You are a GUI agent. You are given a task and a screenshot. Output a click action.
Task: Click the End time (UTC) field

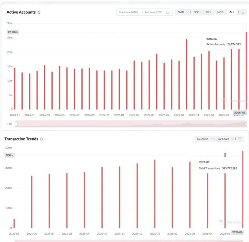[x=153, y=12]
